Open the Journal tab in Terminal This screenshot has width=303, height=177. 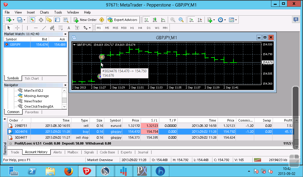143,152
